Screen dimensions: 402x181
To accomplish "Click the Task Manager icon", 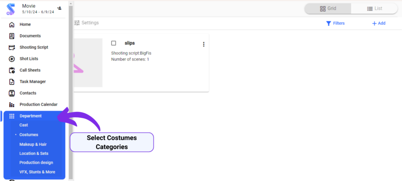I will coord(12,82).
